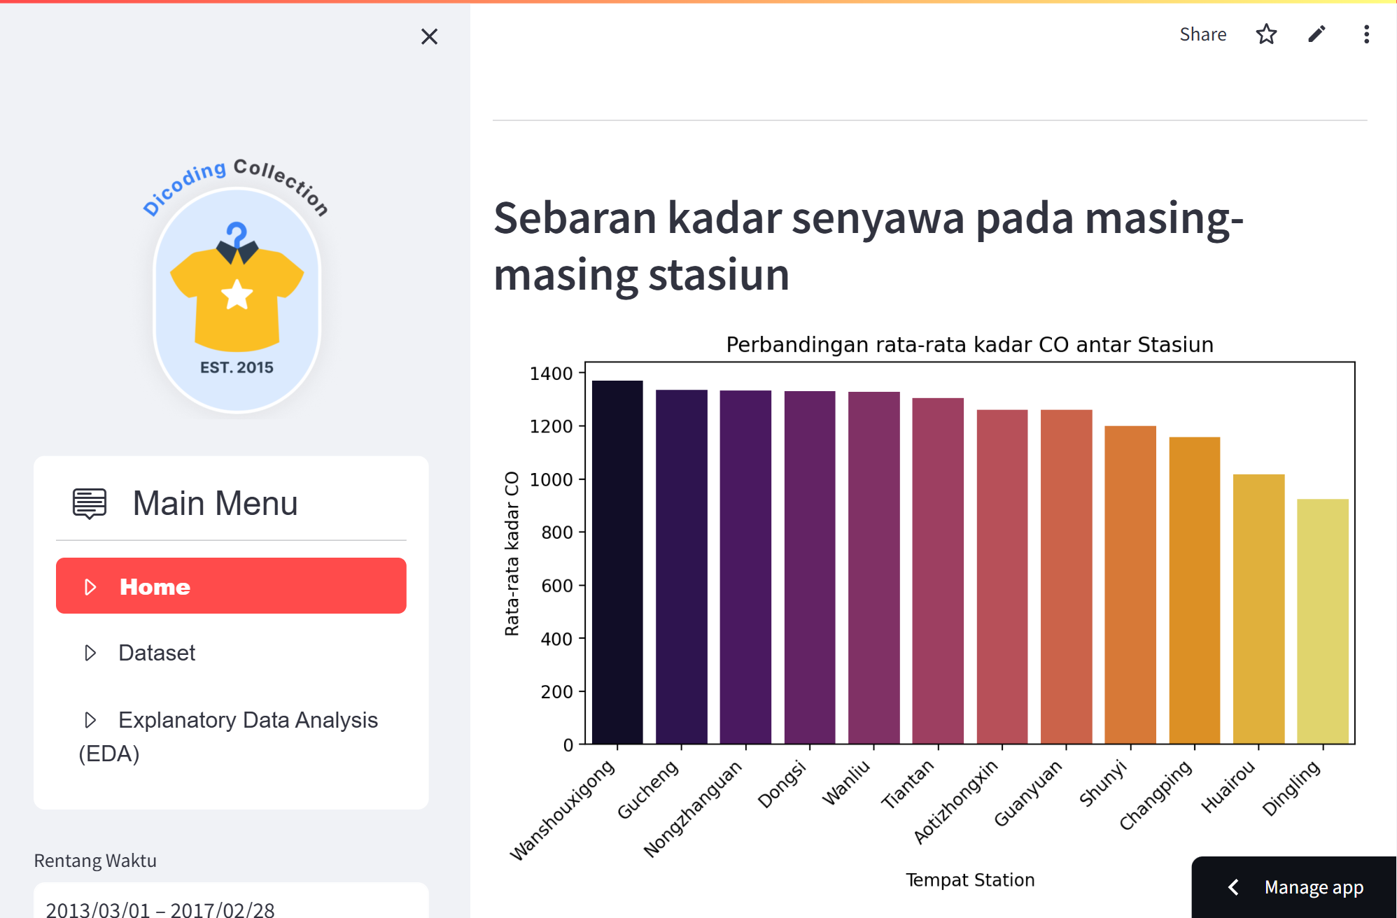
Task: Click the Home menu entry
Action: click(155, 586)
